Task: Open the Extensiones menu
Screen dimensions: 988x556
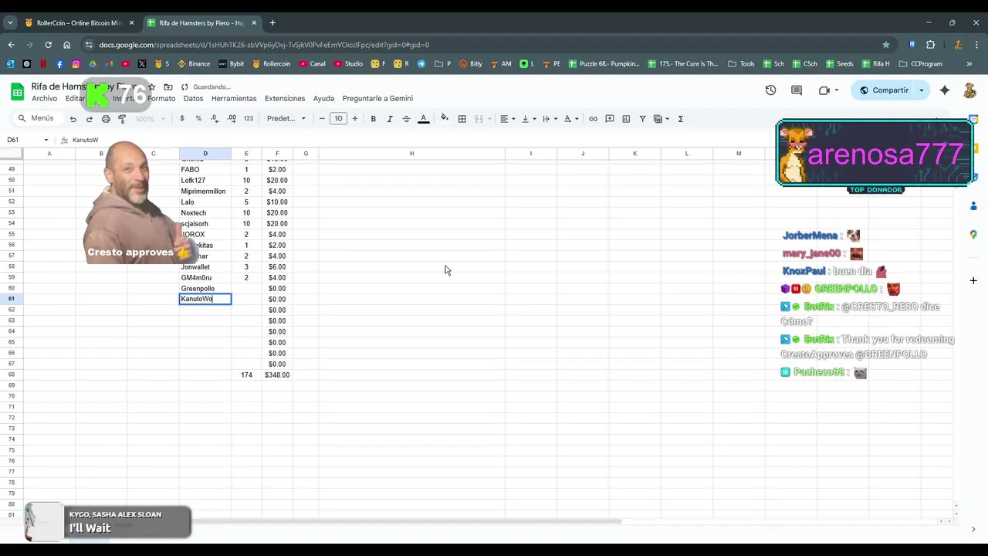Action: click(285, 99)
